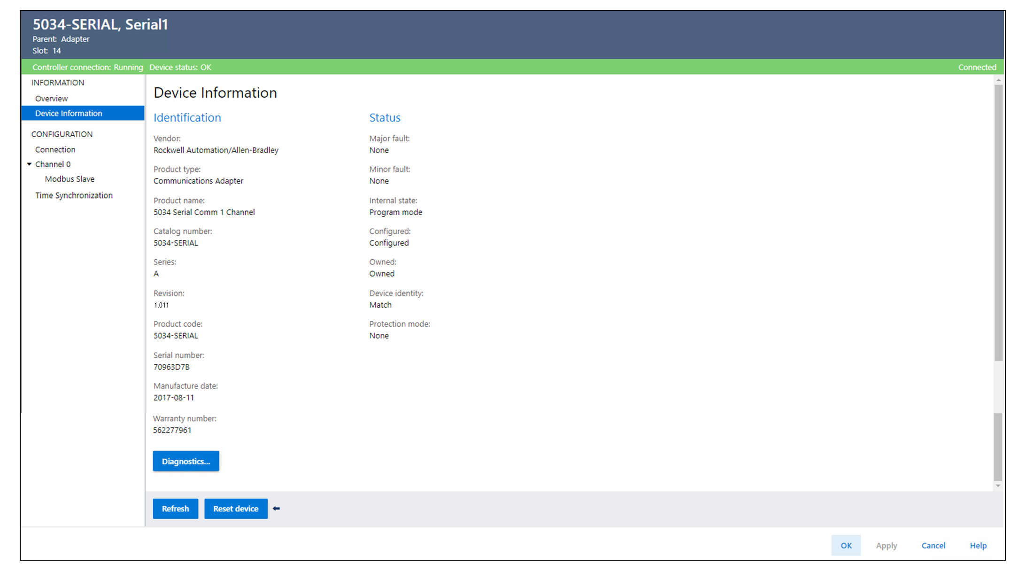Screen dimensions: 1018x571
Task: Click the serial number 70963D7B
Action: (x=171, y=367)
